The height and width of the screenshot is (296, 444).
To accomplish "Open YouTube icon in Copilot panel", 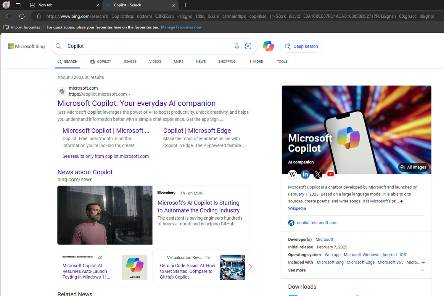I will [x=331, y=174].
